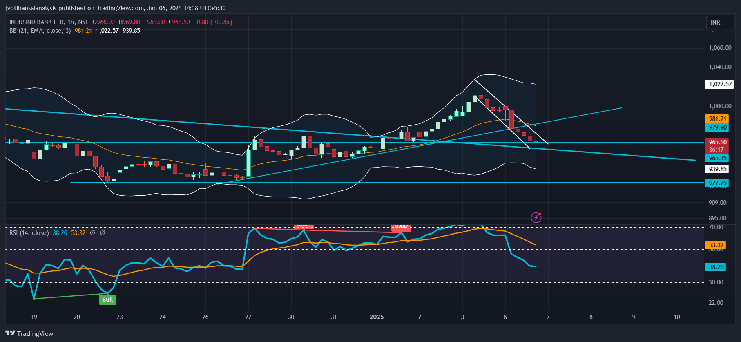Screen dimensions: 741x342
Task: Click the 10 date label on the time axis
Action: point(677,317)
